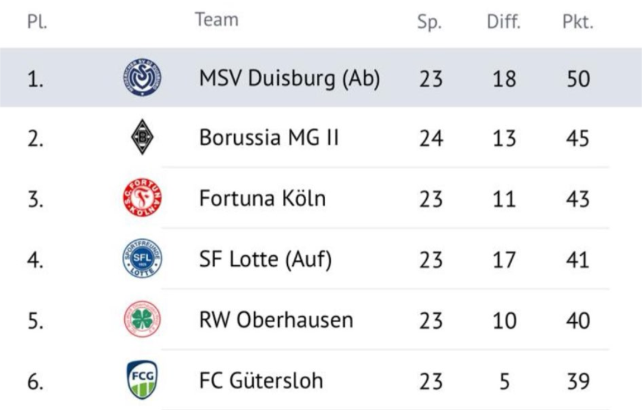Sort by the Diff. column header
The height and width of the screenshot is (410, 642).
[503, 23]
